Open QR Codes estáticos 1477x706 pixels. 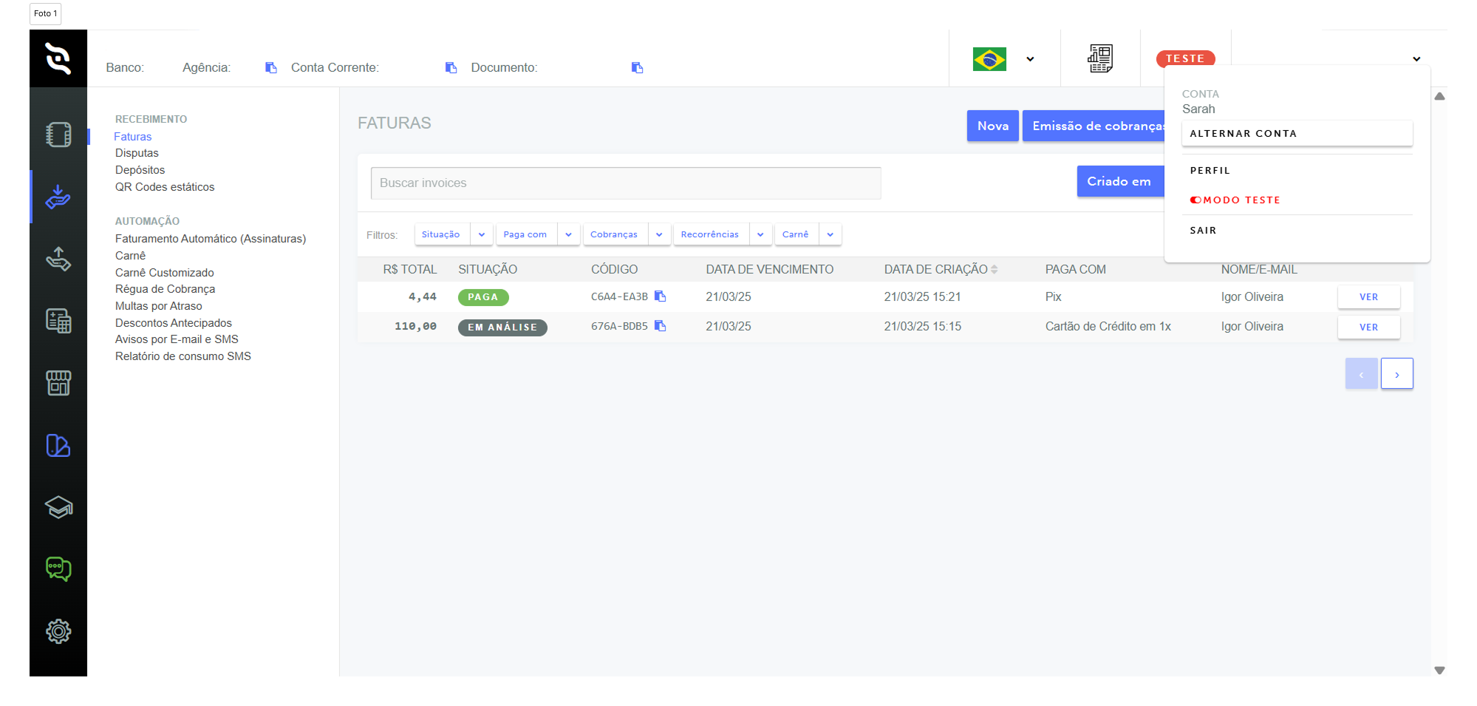(x=165, y=187)
